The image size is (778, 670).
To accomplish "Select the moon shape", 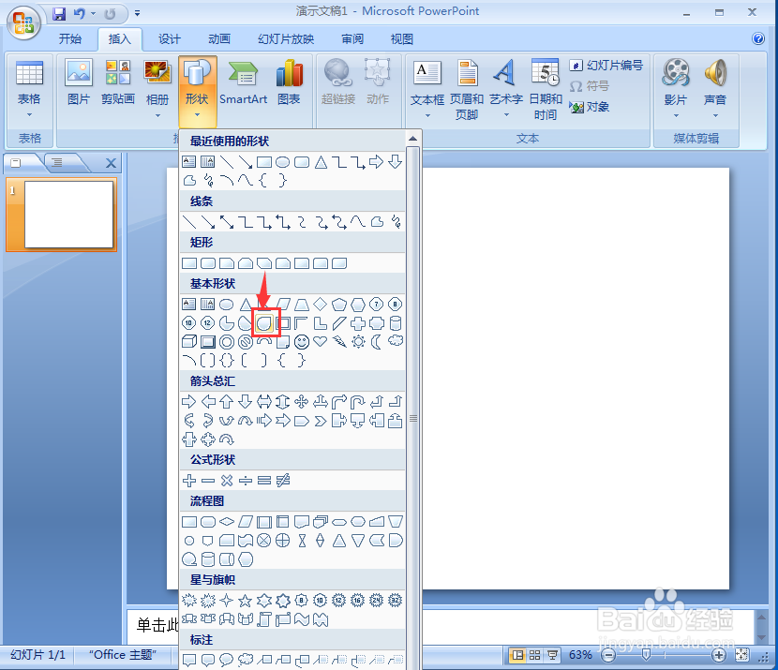I will (377, 342).
